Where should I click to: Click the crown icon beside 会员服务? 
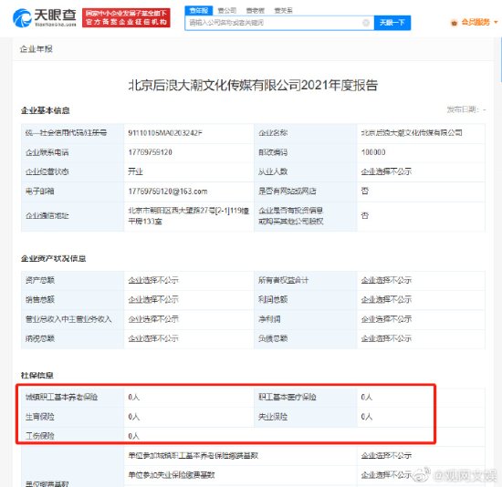454,23
